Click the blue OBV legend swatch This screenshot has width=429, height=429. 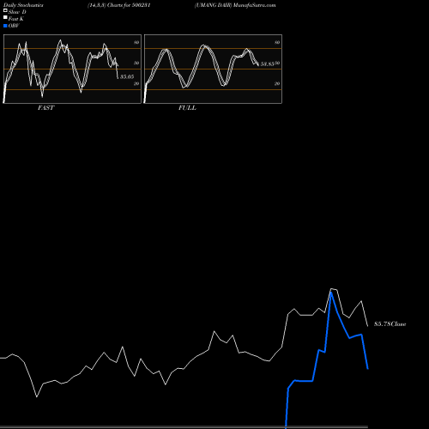(5, 26)
